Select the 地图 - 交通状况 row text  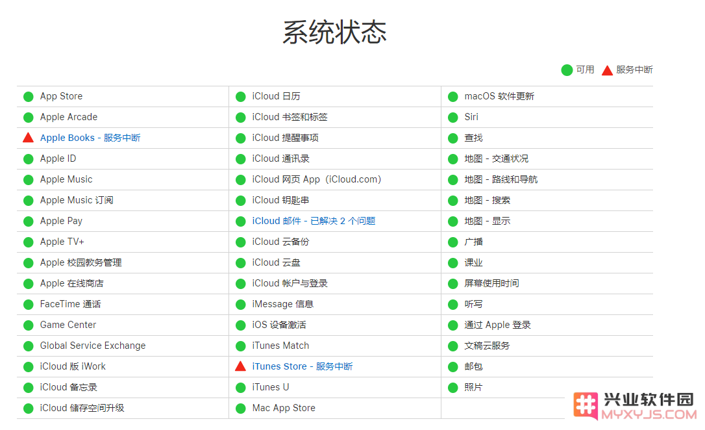(x=497, y=158)
